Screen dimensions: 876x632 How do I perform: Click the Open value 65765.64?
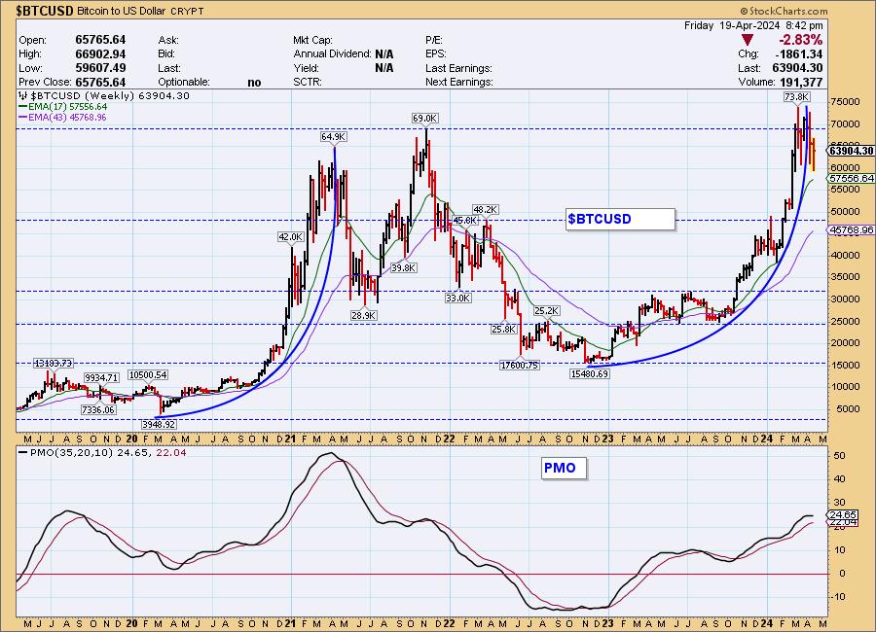click(100, 40)
